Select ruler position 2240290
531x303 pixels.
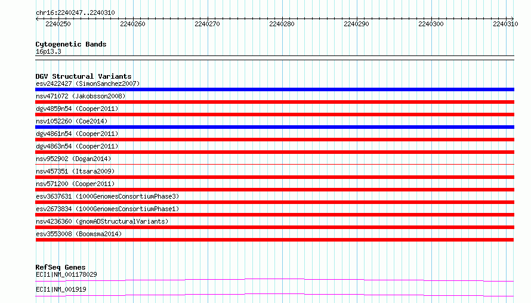tap(356, 24)
